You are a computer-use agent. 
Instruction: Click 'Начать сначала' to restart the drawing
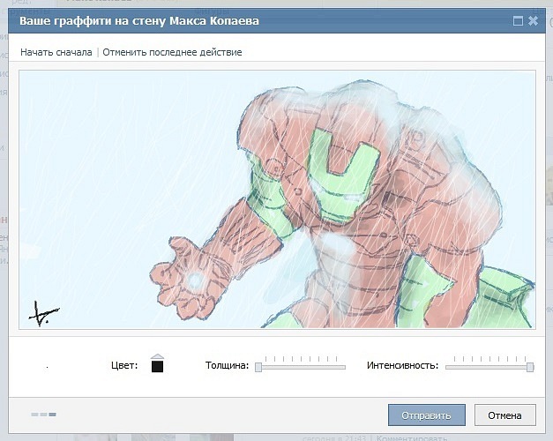point(56,52)
